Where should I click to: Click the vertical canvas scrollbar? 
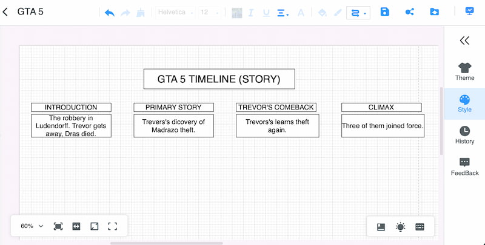441,121
